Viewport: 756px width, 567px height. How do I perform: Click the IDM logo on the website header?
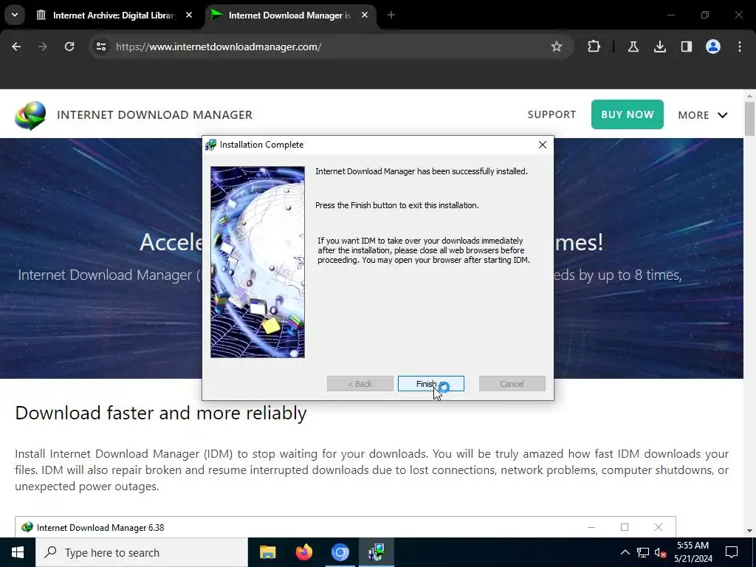[30, 115]
